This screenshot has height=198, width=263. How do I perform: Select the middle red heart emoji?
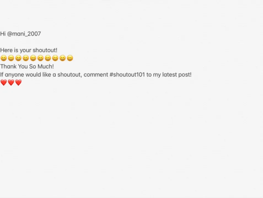coord(11,83)
